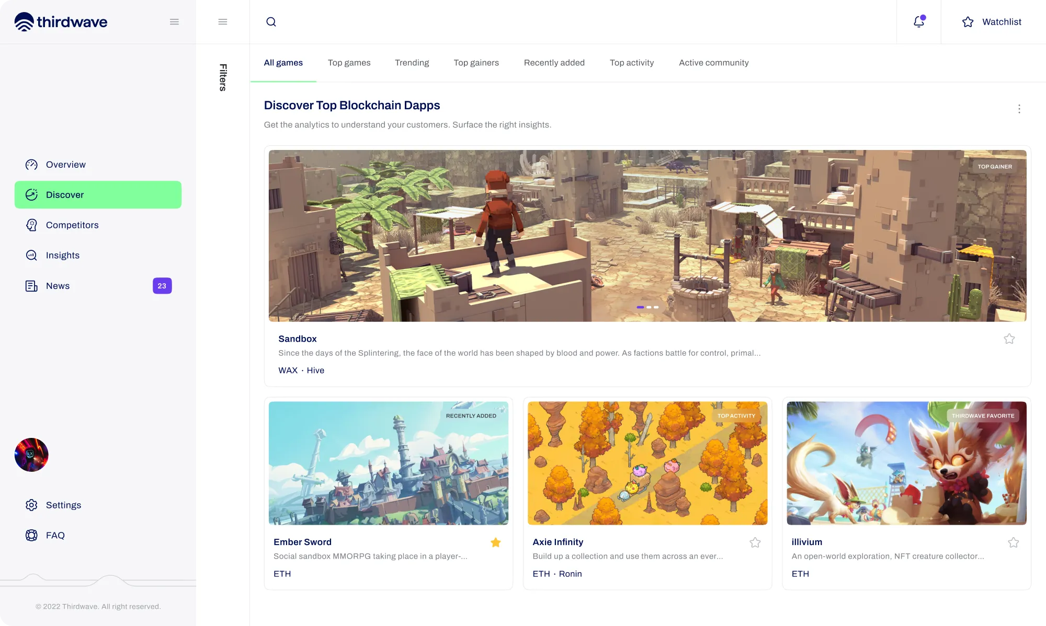Open the Watchlist button
The image size is (1046, 626).
(992, 22)
